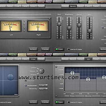106x106 pixels.
Task: Toggle the green Power button below the EQ graph
Action: pos(60,102)
